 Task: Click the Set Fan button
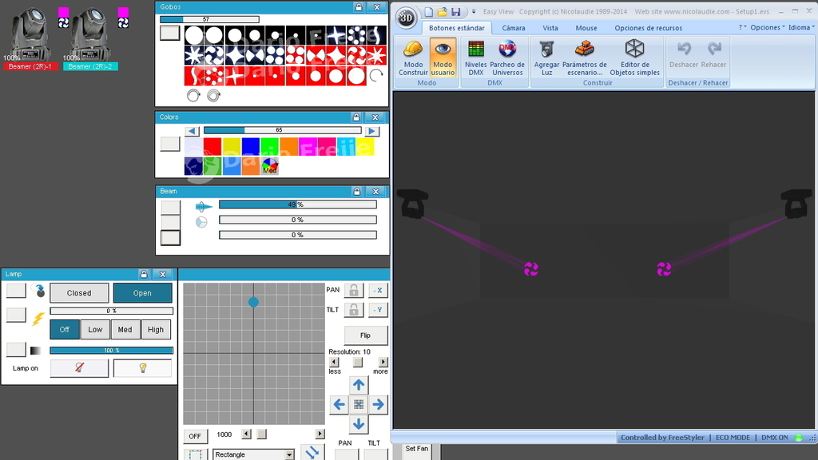(x=417, y=449)
